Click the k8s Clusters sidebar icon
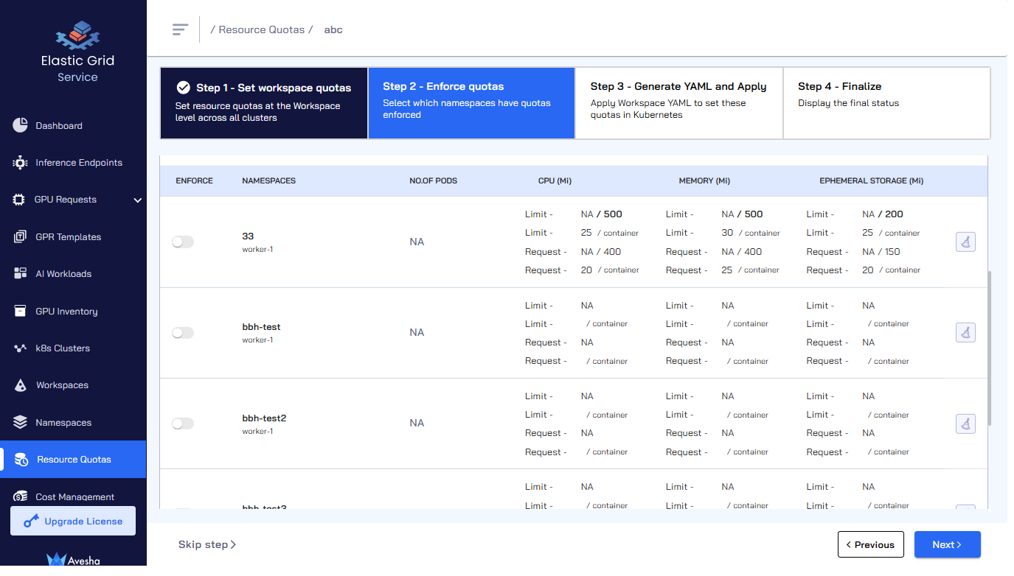This screenshot has height=576, width=1014. click(21, 348)
